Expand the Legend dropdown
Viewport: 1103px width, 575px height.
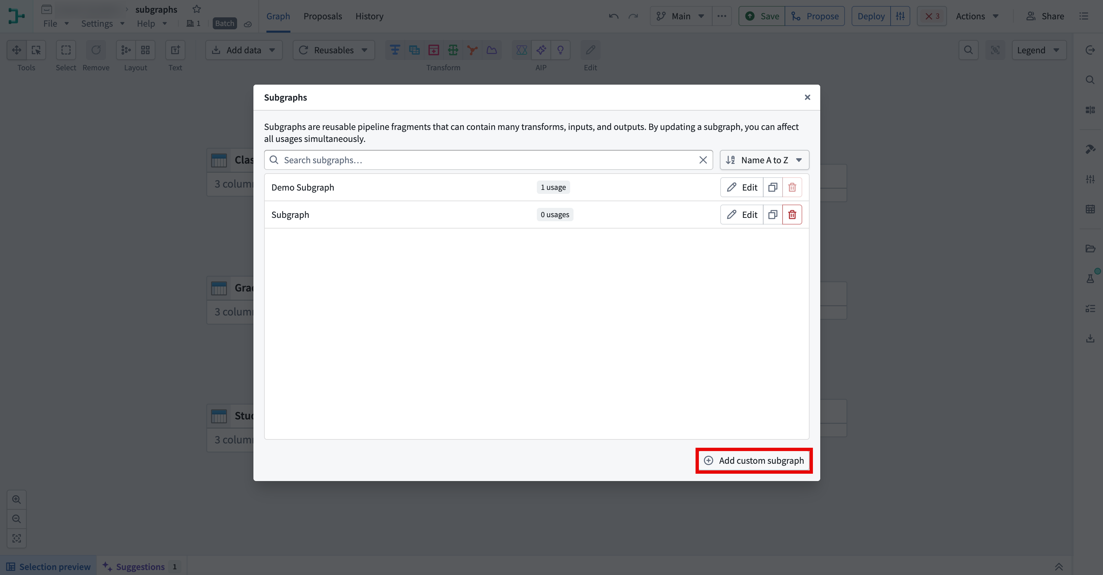point(1039,50)
